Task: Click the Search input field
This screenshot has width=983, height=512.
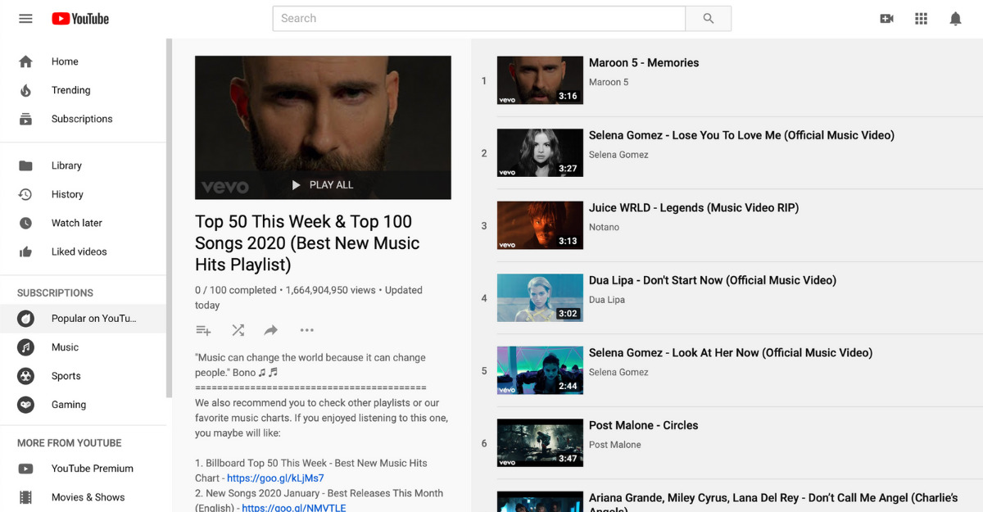Action: click(479, 18)
